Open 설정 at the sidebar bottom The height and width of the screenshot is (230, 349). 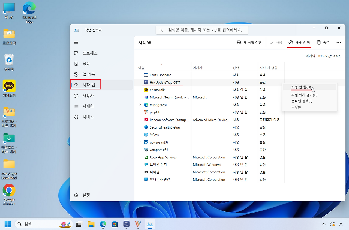101,195
